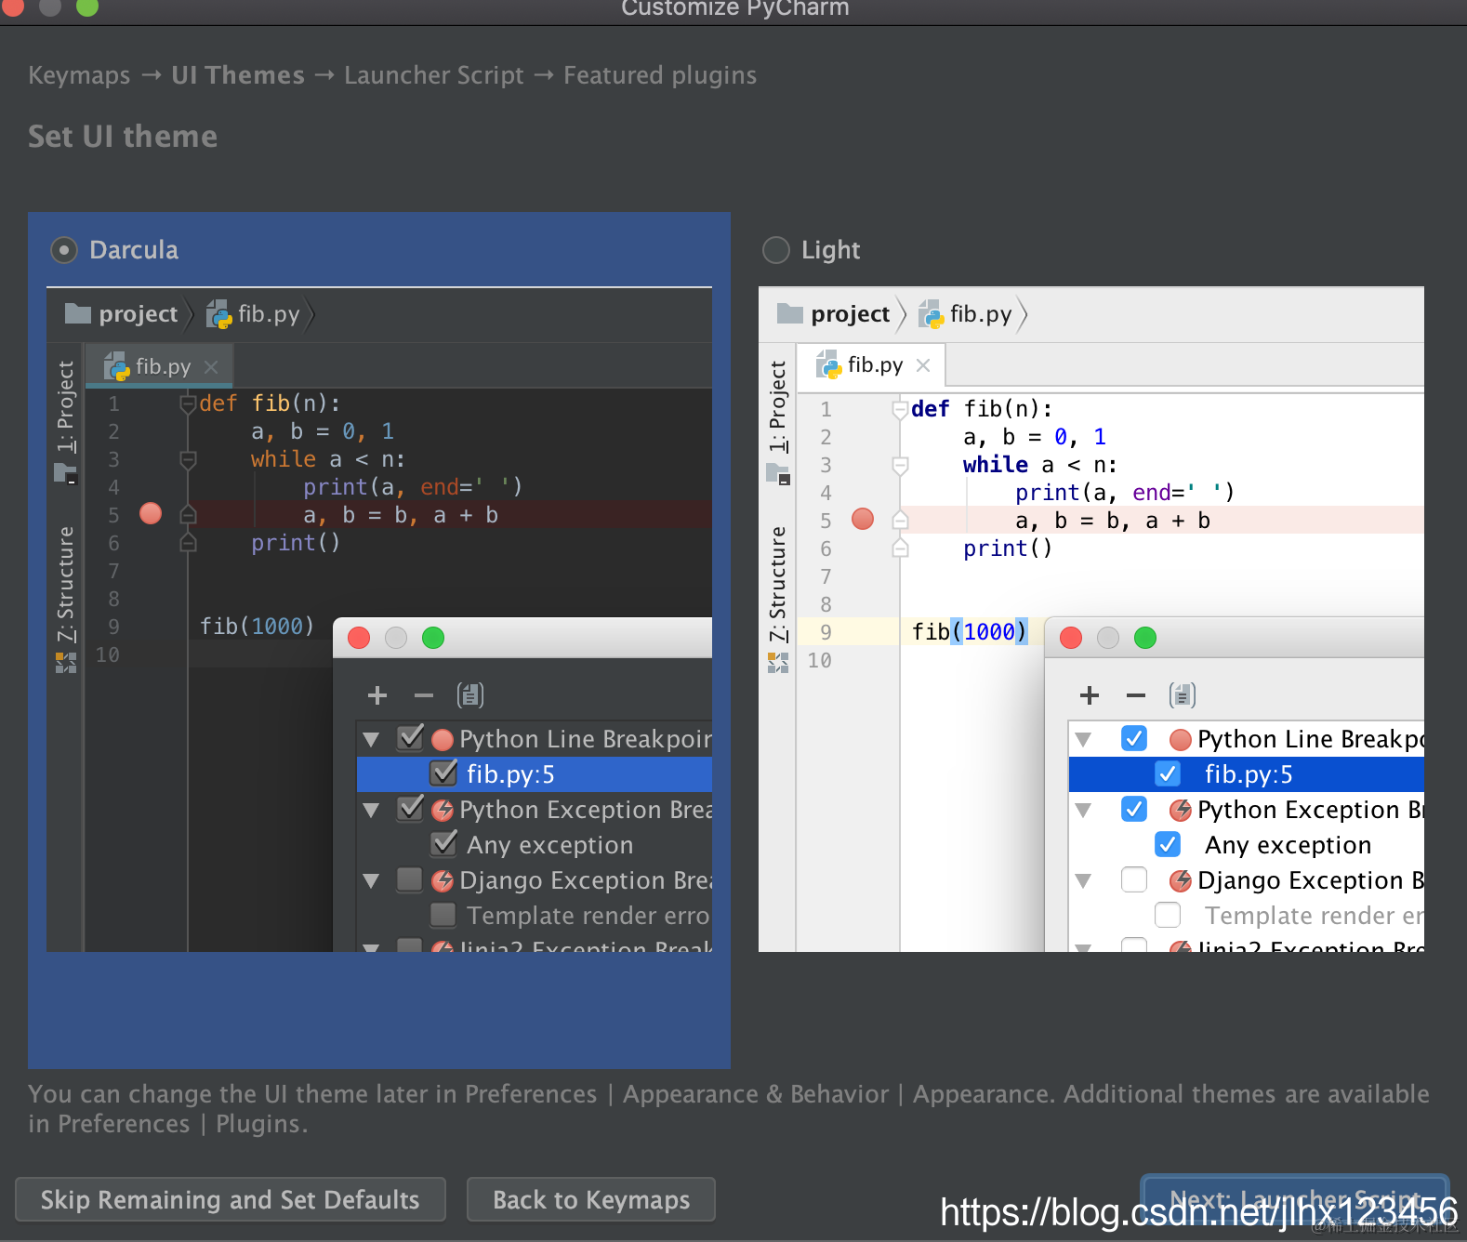Jump to Launcher Script step
This screenshot has height=1242, width=1467.
coord(434,75)
